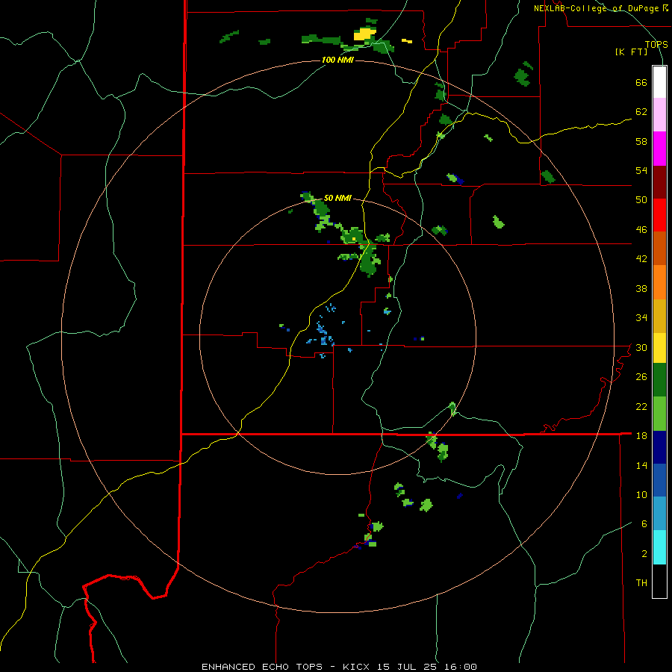Screen dimensions: 672x672
Task: Click the 'ENHANCED ECHO TOPS - KICX 15 JUL 25 16:00' caption
Action: point(339,667)
